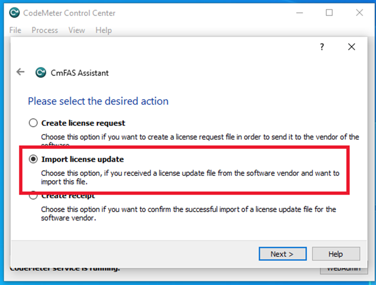Close the CodeMeter Control Center window
Viewport: 376px width, 285px height.
pos(359,13)
